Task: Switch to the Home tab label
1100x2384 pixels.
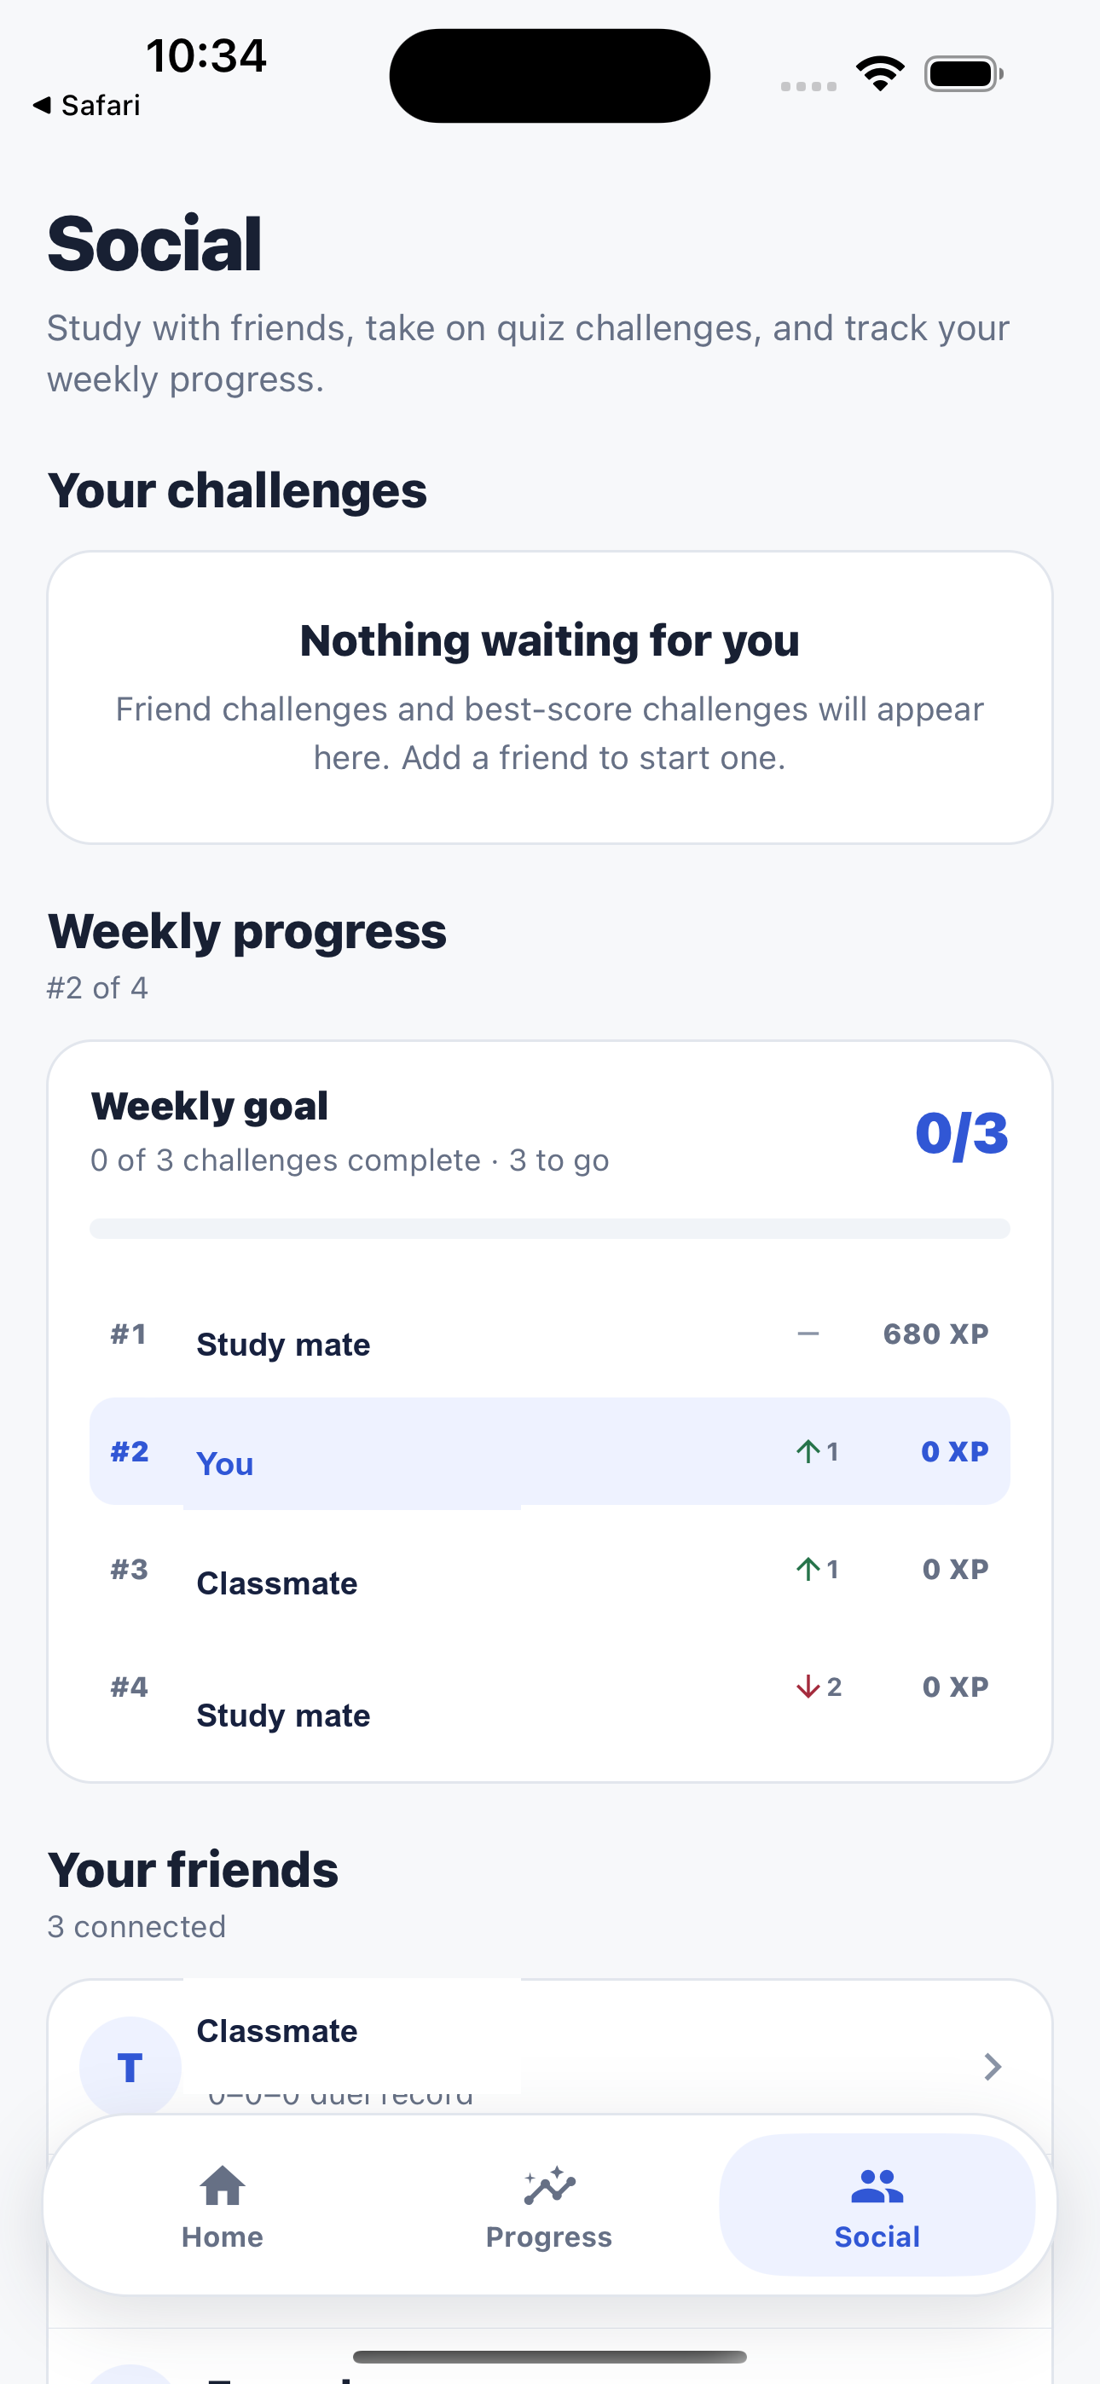Action: point(223,2236)
